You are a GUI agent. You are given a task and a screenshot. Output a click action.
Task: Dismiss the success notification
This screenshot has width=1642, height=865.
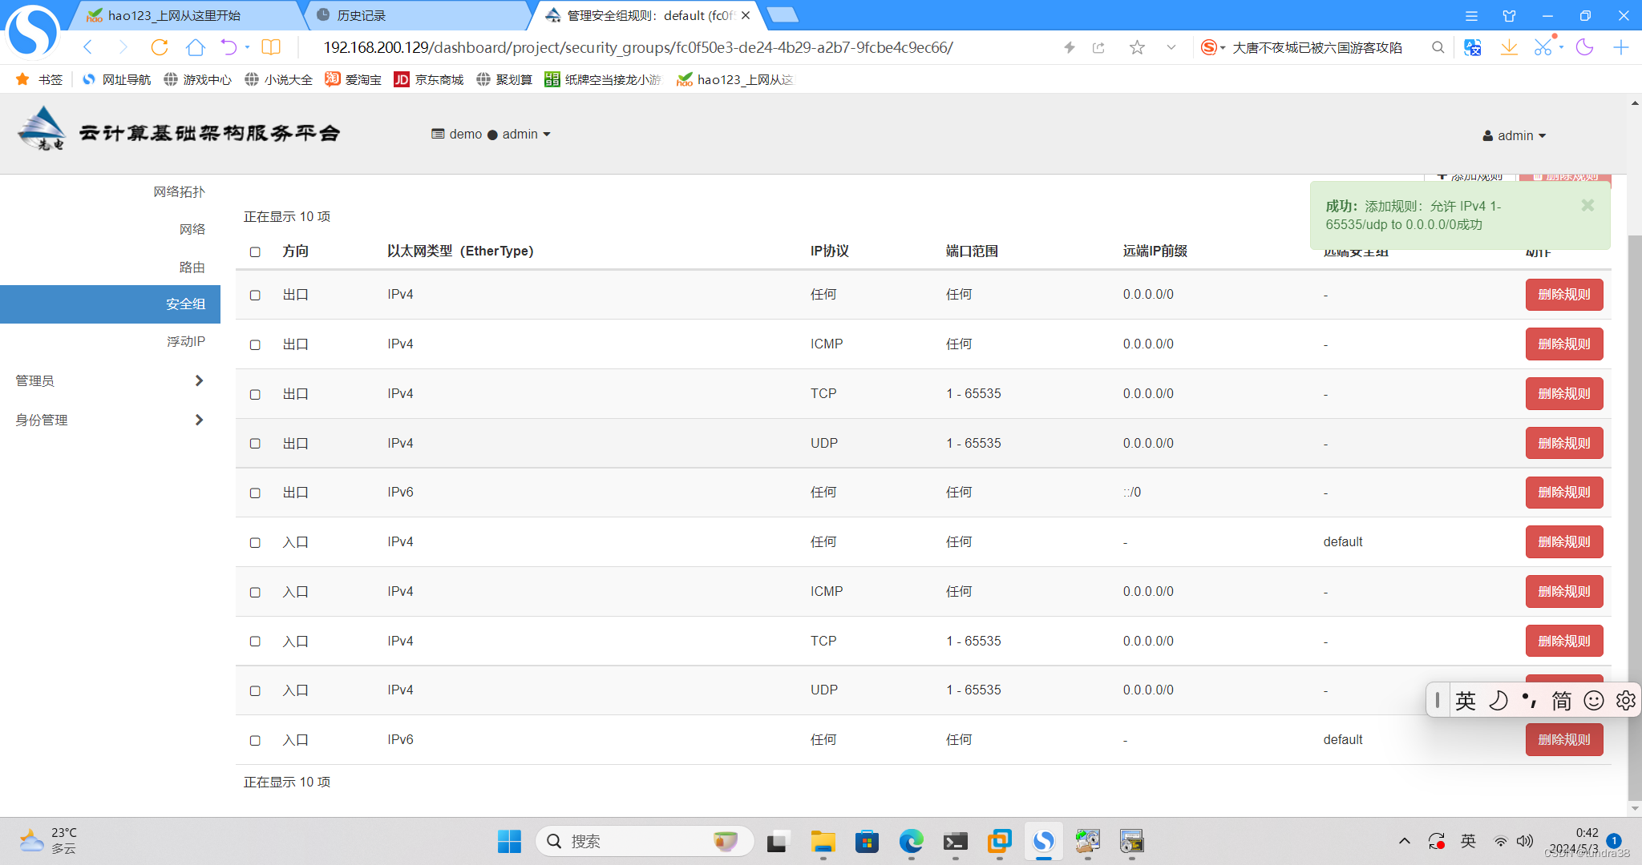click(1587, 206)
